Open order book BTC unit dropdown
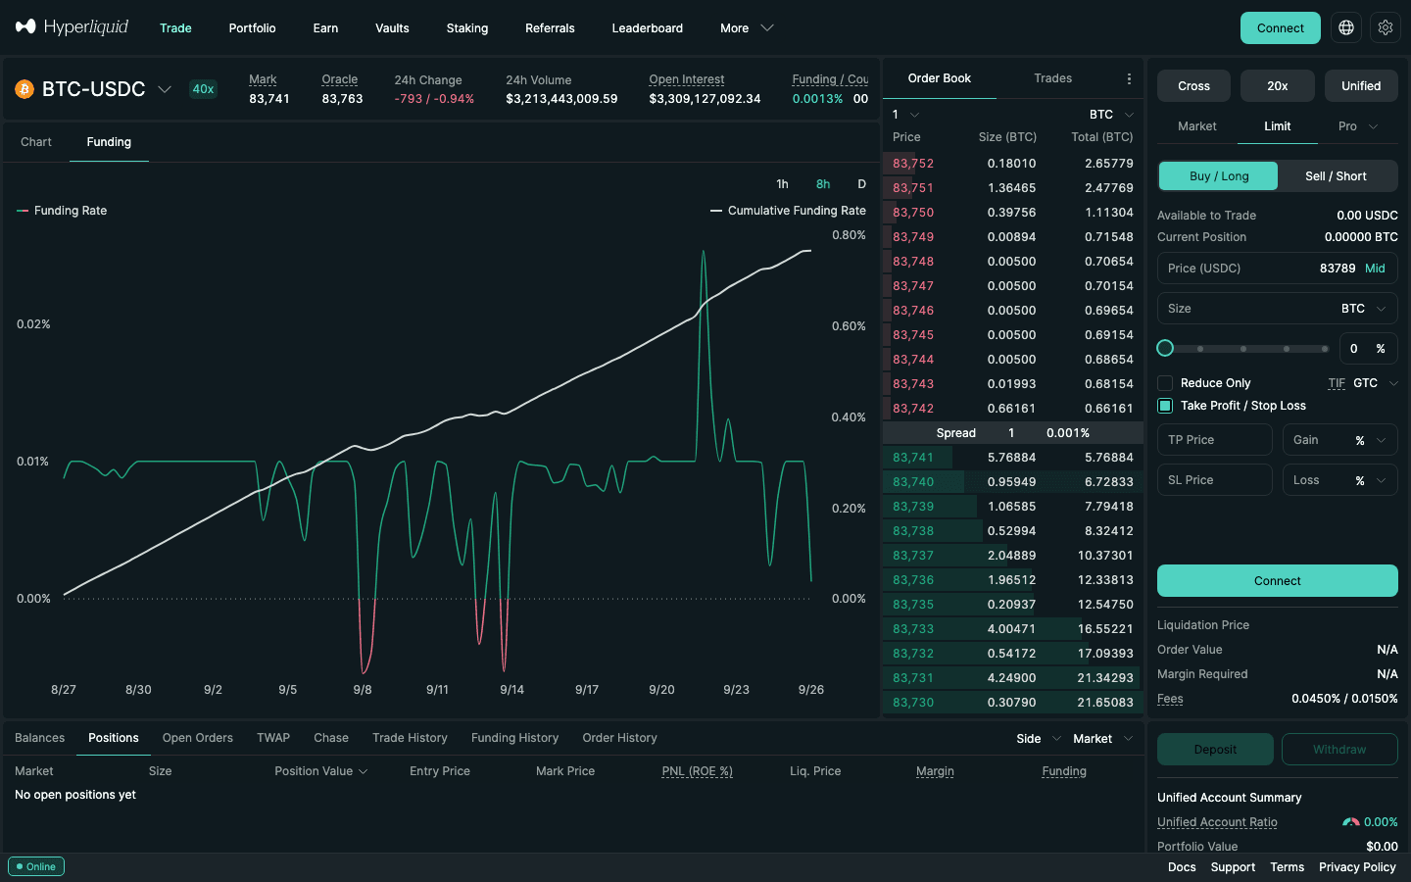The image size is (1411, 882). 1111,115
